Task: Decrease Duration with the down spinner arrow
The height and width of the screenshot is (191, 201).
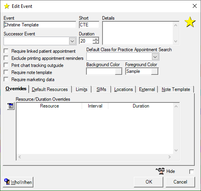Action: pyautogui.click(x=96, y=42)
